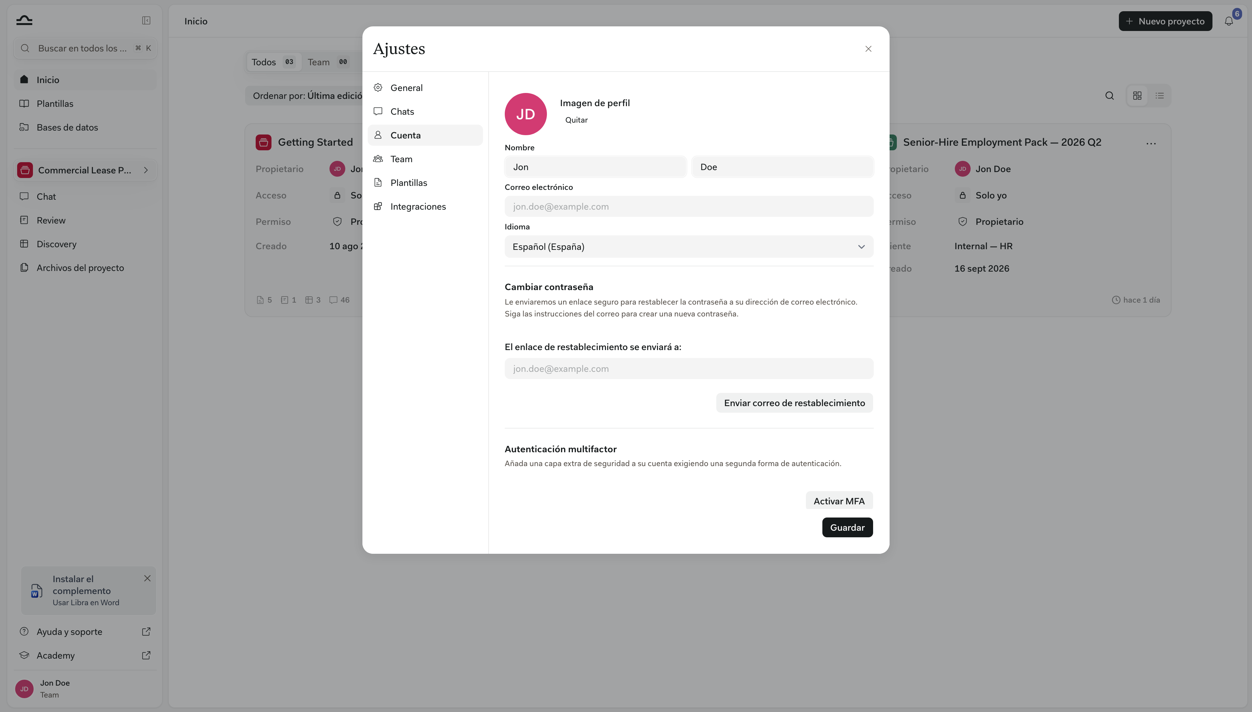The height and width of the screenshot is (712, 1252).
Task: Click the Correo electrónico field
Action: (689, 206)
